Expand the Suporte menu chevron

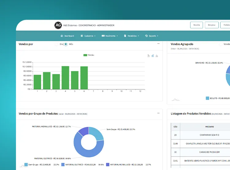[x=158, y=36]
